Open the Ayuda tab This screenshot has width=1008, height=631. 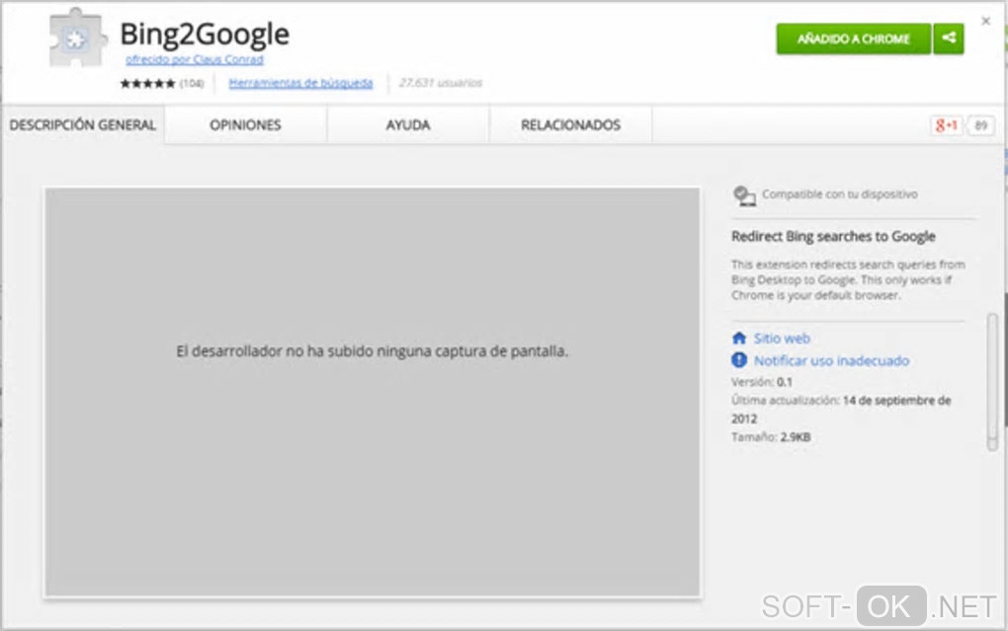pos(407,124)
